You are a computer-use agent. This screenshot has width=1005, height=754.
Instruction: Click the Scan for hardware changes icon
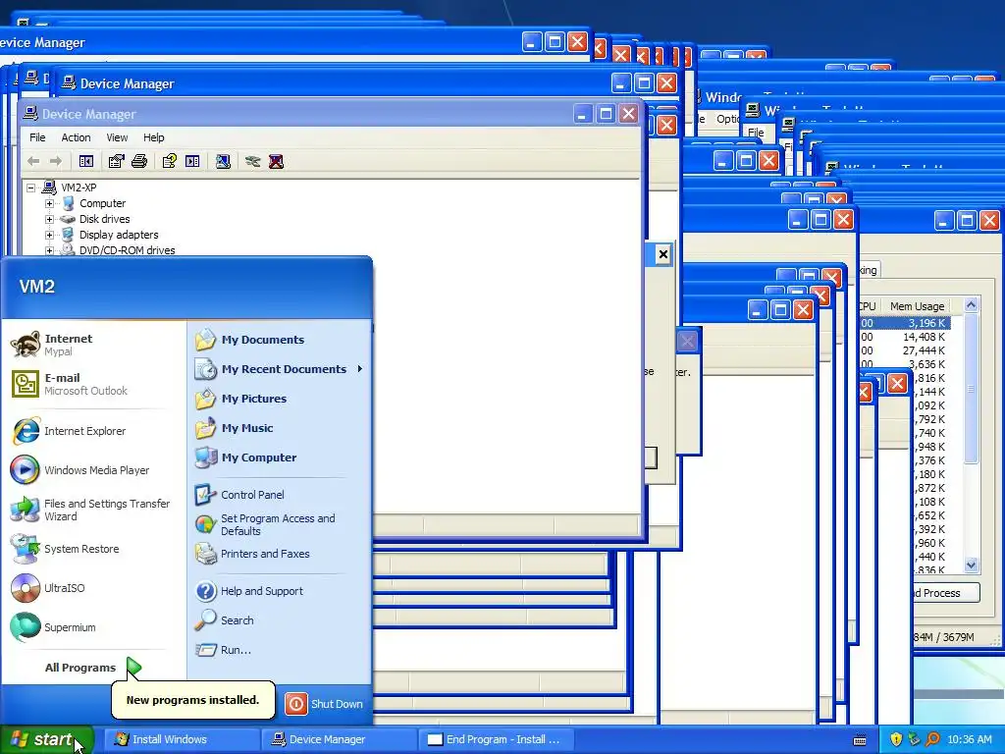[x=223, y=162]
